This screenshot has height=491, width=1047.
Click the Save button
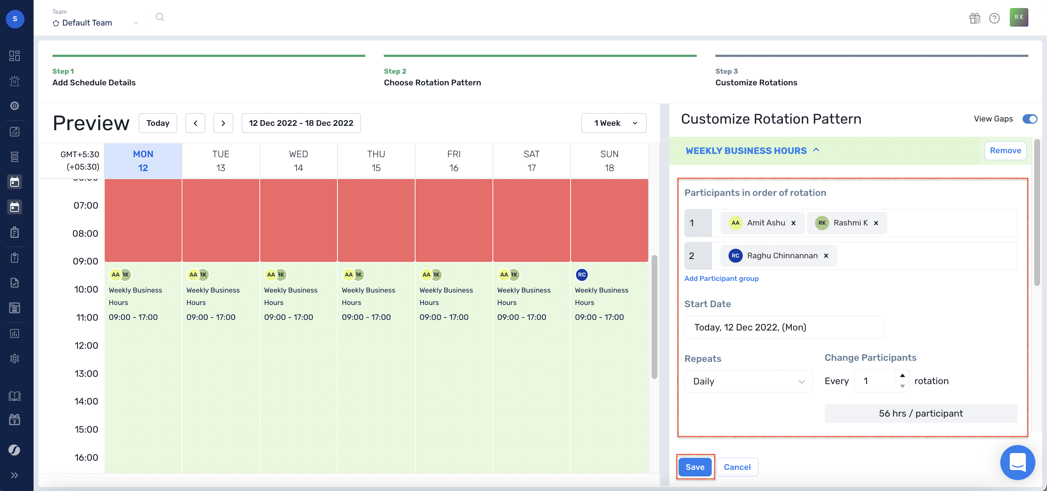695,467
